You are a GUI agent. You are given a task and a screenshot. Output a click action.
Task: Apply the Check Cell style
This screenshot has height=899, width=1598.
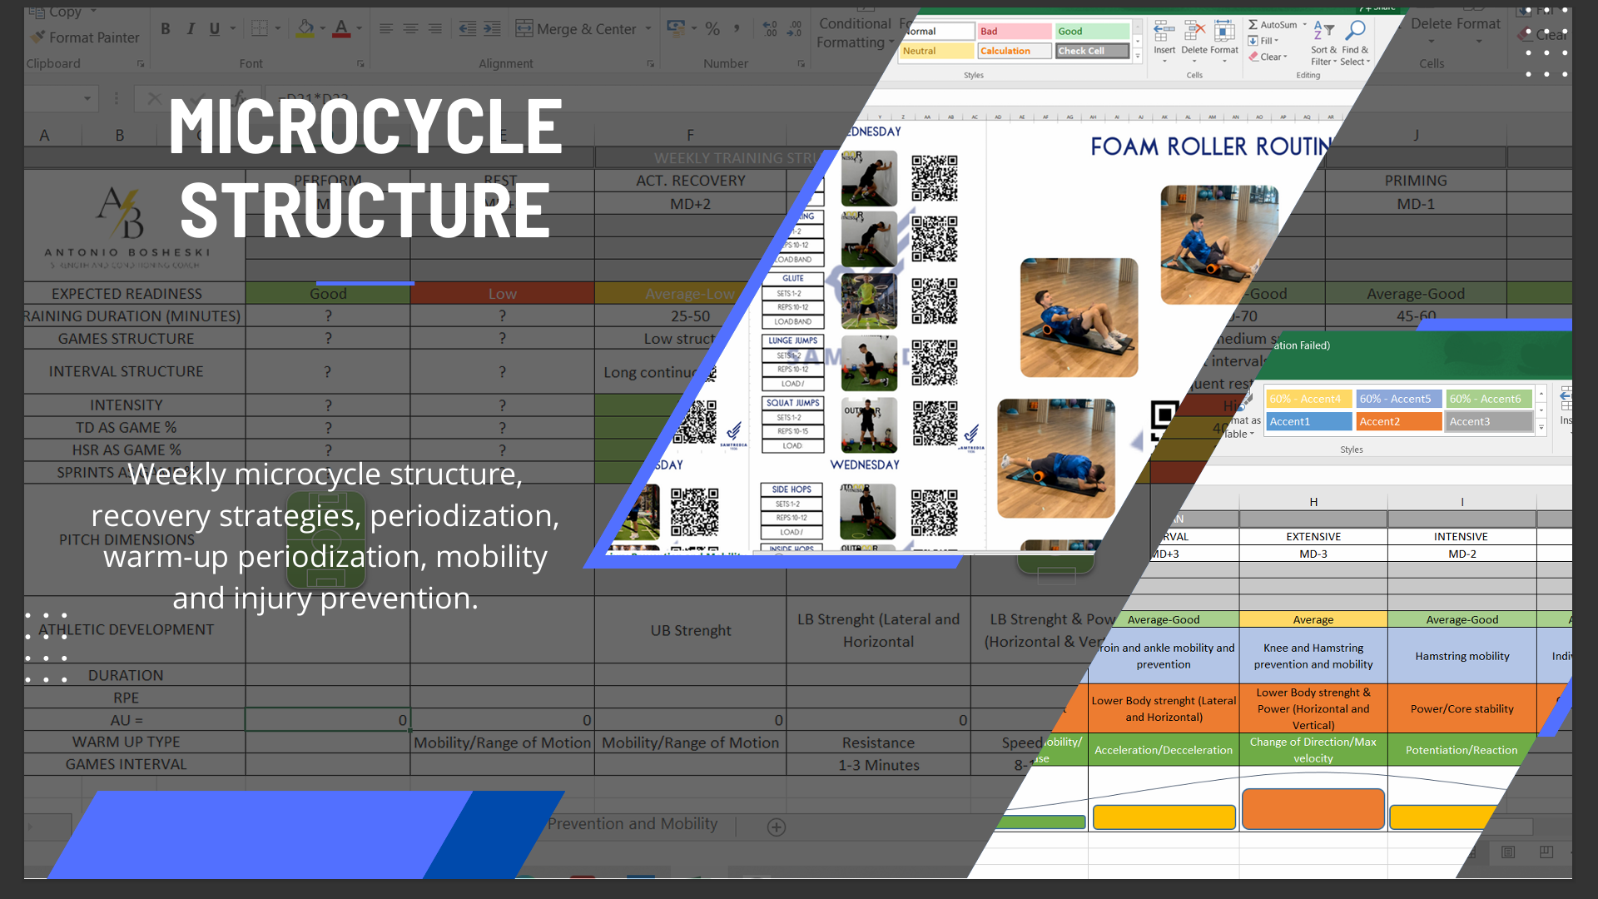1092,51
